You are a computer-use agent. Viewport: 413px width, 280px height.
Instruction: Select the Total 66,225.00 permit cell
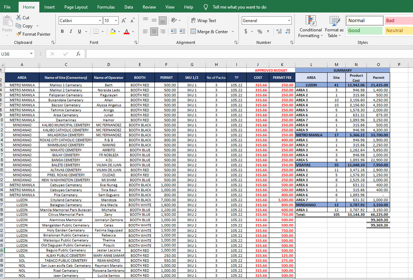click(x=378, y=215)
